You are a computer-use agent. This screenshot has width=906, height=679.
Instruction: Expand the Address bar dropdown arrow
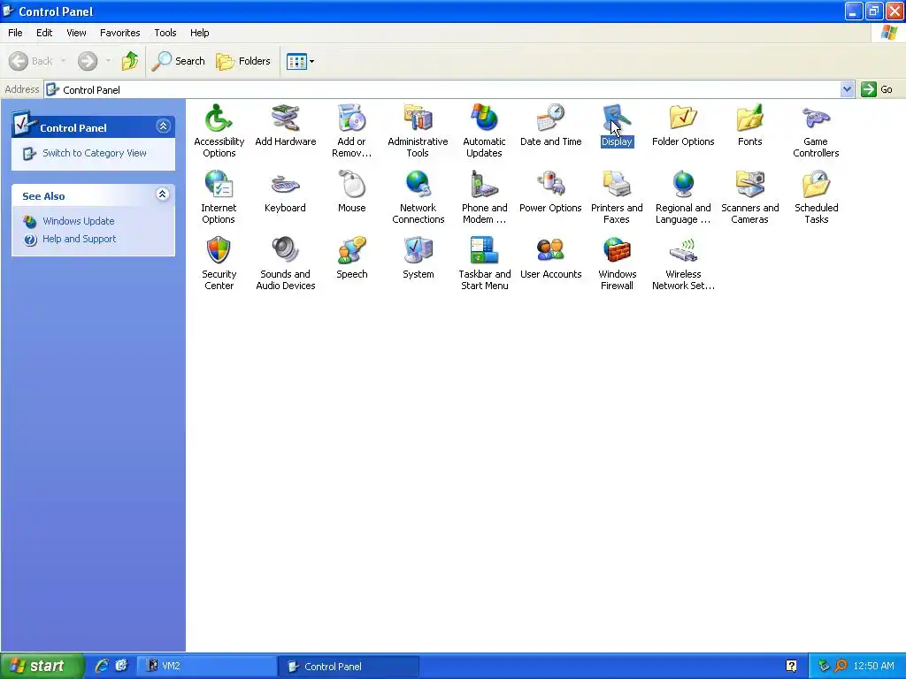click(847, 89)
